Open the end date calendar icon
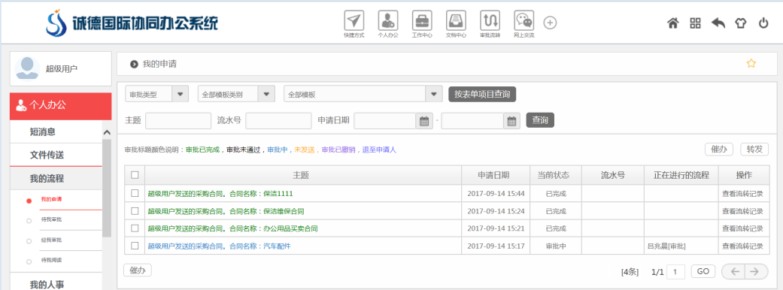This screenshot has width=783, height=290. click(512, 121)
